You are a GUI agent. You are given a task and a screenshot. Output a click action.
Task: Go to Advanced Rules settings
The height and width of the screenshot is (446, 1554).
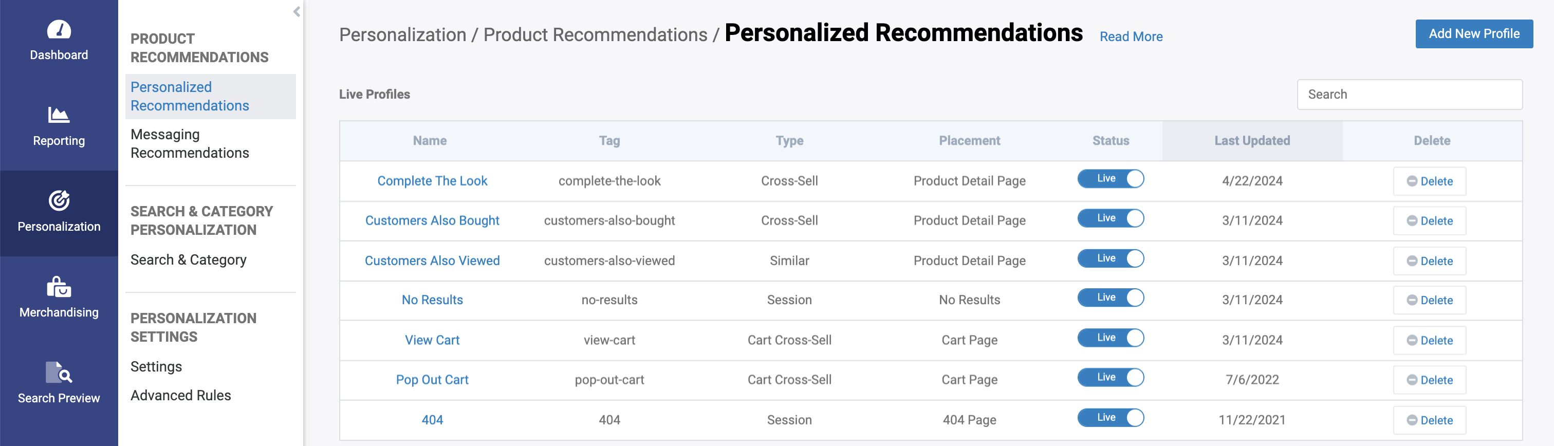pos(180,395)
